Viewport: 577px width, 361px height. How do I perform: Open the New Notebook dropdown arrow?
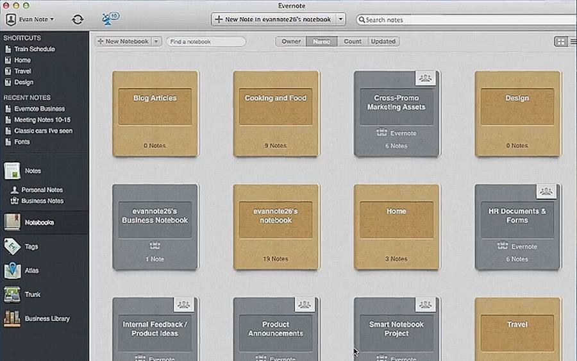(x=156, y=42)
